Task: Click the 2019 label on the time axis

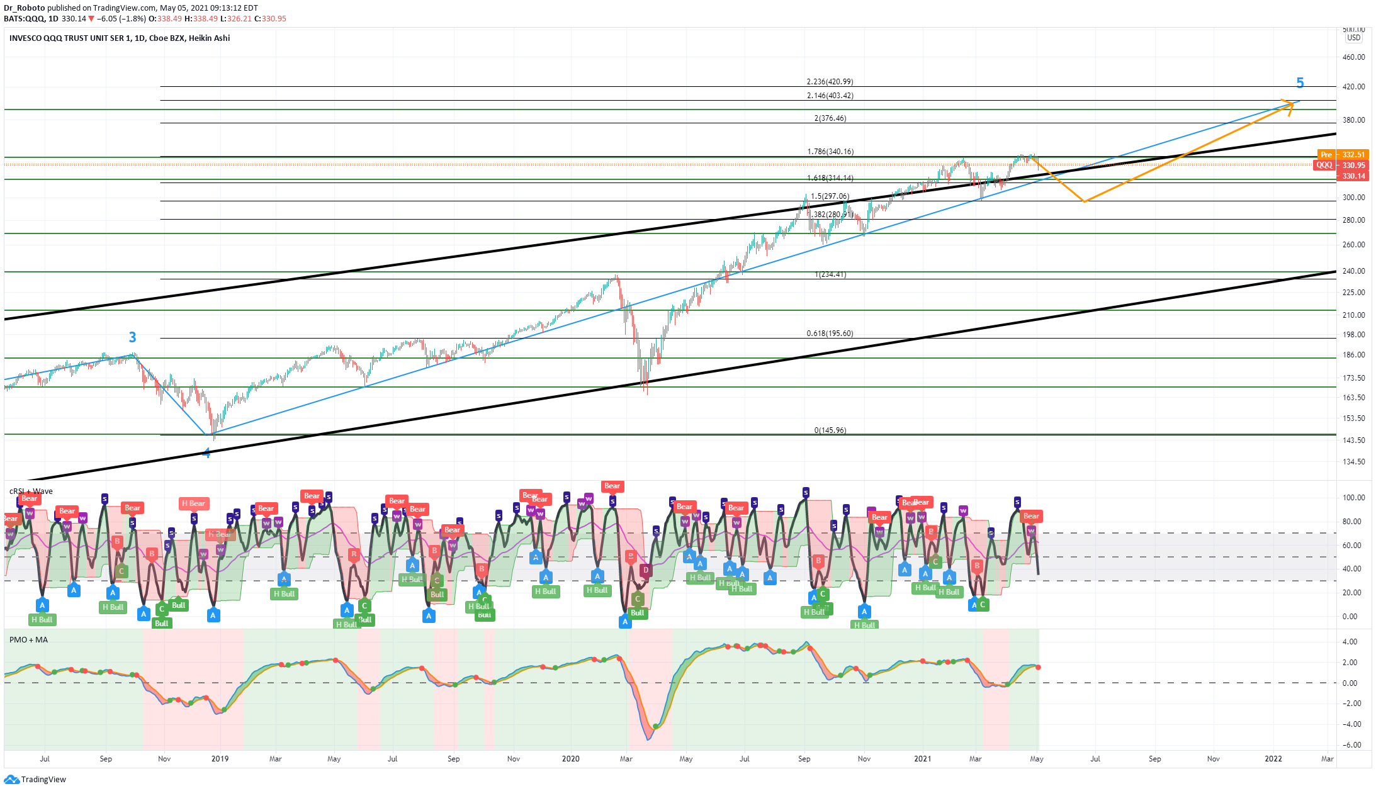Action: (220, 759)
